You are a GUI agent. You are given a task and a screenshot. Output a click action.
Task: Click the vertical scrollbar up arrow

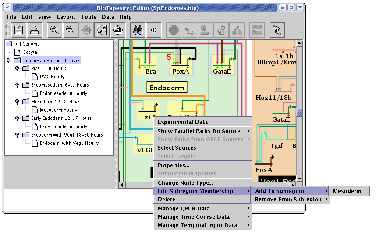tap(299, 43)
